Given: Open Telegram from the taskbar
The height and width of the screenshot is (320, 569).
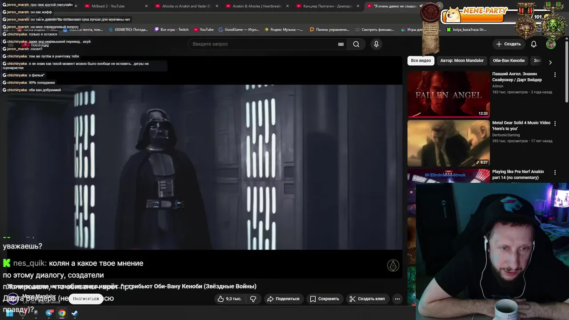Looking at the screenshot, I should tap(49, 313).
